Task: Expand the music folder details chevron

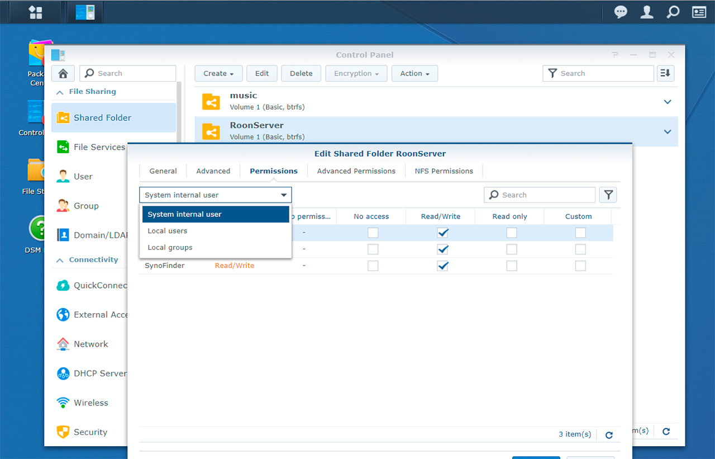Action: tap(667, 102)
